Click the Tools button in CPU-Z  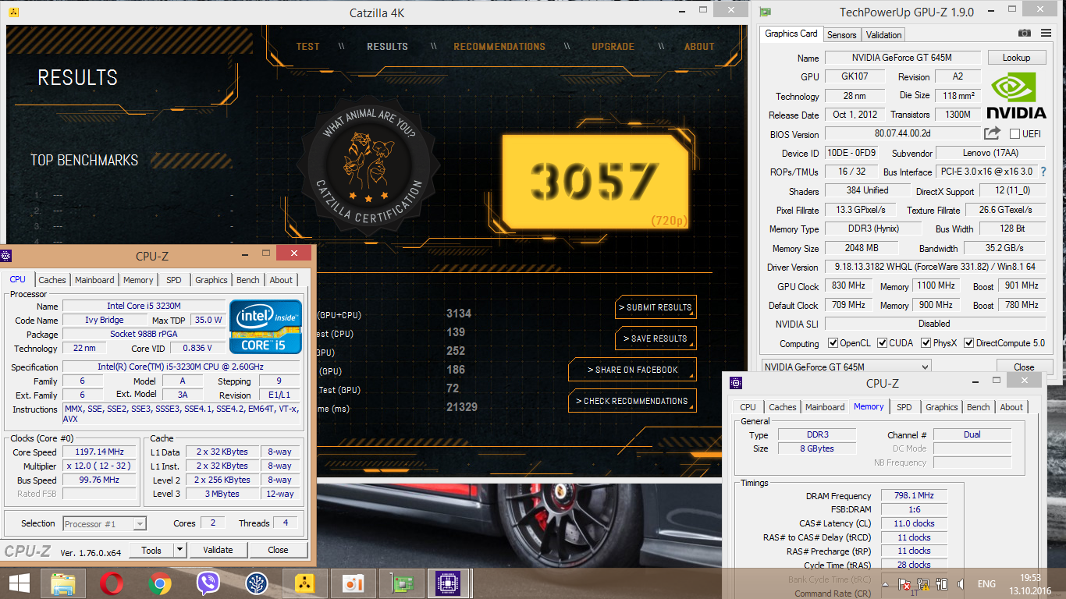coord(151,550)
